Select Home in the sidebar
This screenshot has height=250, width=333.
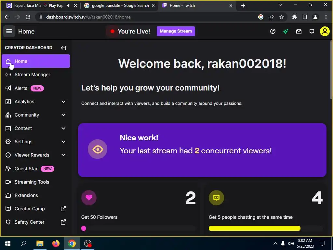point(36,61)
